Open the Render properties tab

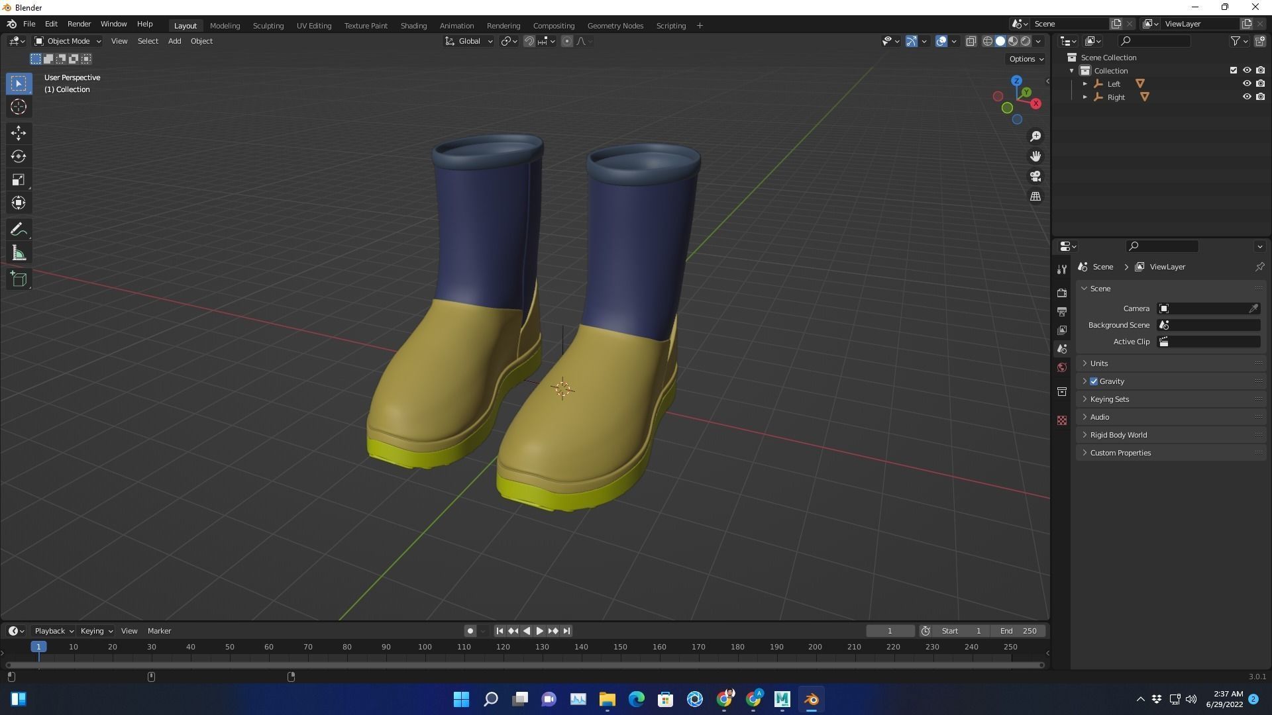[x=1062, y=293]
